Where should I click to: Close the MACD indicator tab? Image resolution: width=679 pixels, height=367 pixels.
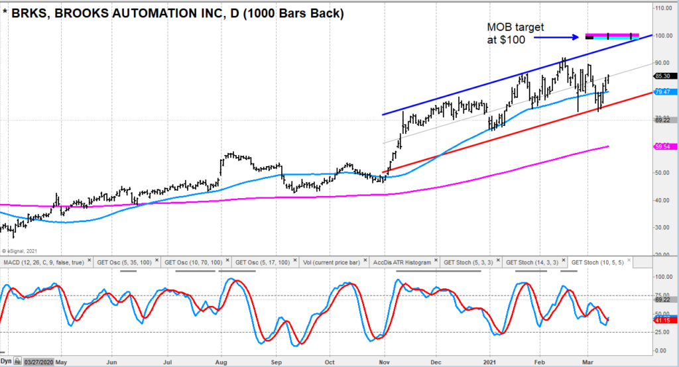(x=90, y=260)
